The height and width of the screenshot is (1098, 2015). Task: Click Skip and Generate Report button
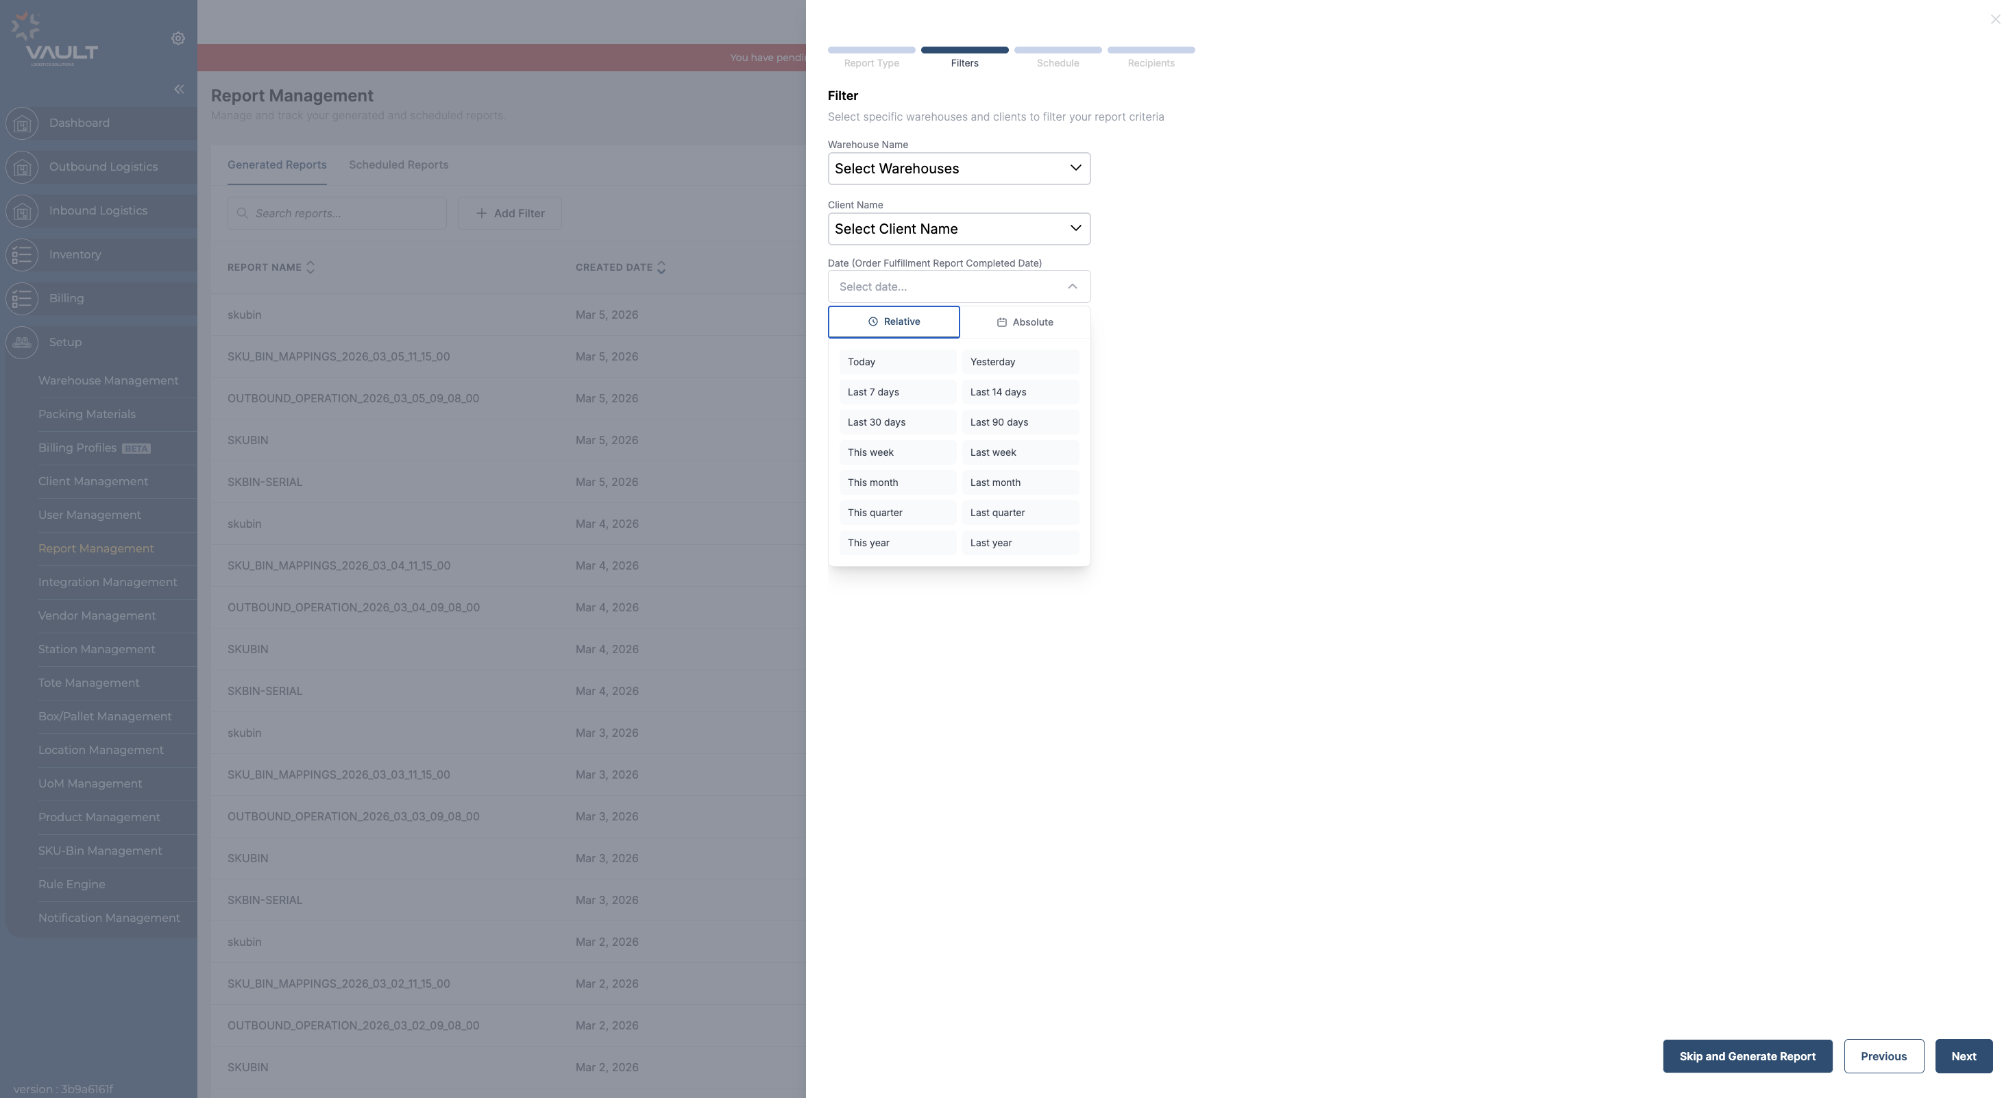coord(1747,1057)
